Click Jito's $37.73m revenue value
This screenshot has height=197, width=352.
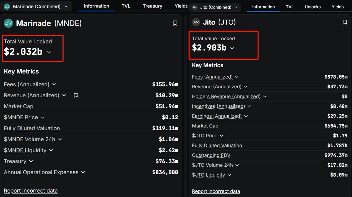337,87
